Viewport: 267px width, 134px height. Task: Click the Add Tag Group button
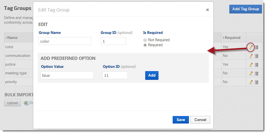246,9
